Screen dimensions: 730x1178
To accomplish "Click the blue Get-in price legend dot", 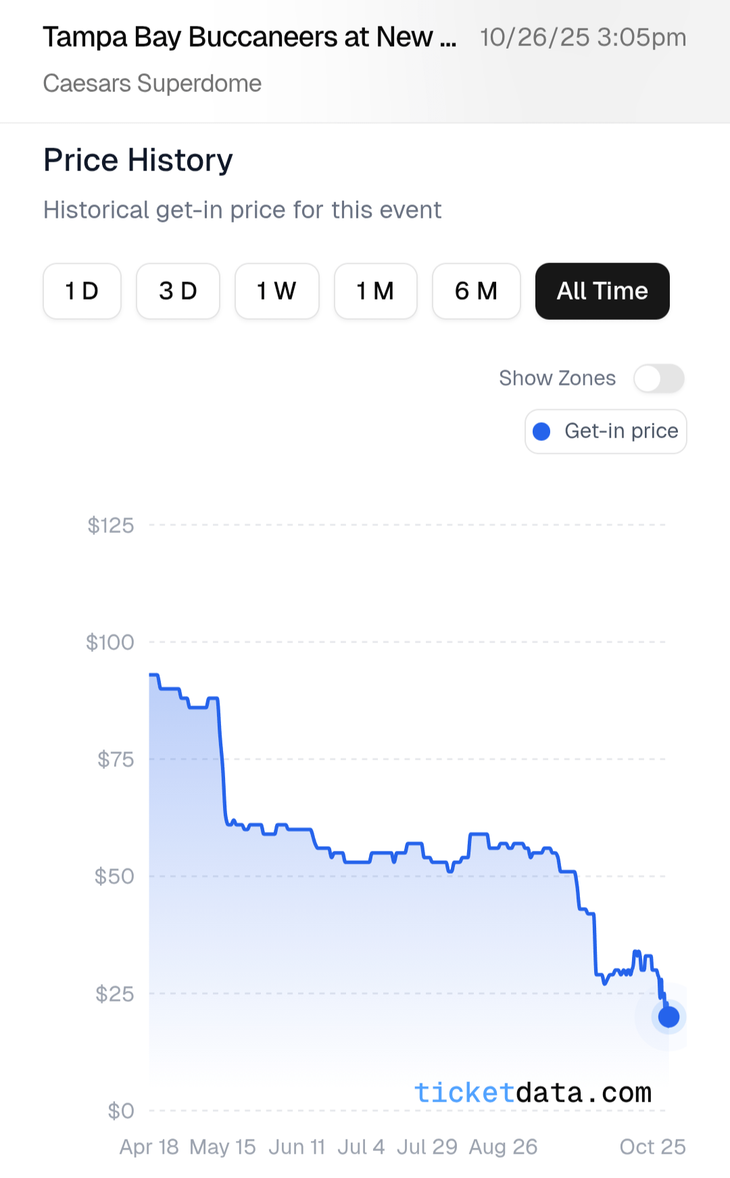I will (541, 431).
